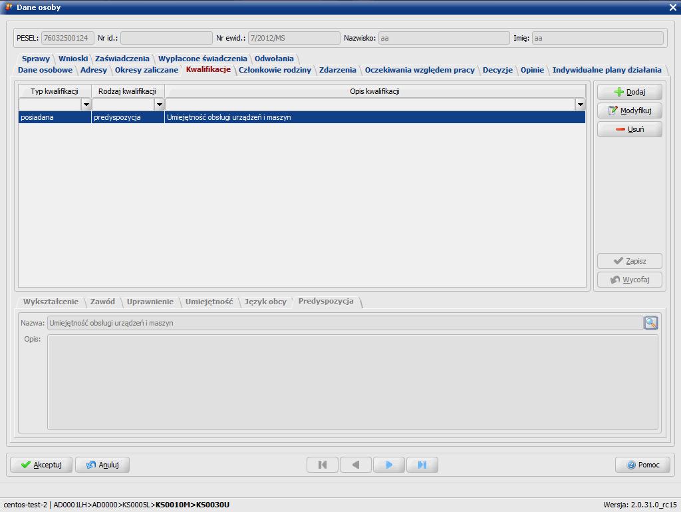
Task: Open the Typ kwalifikacji filter dropdown
Action: click(x=86, y=105)
